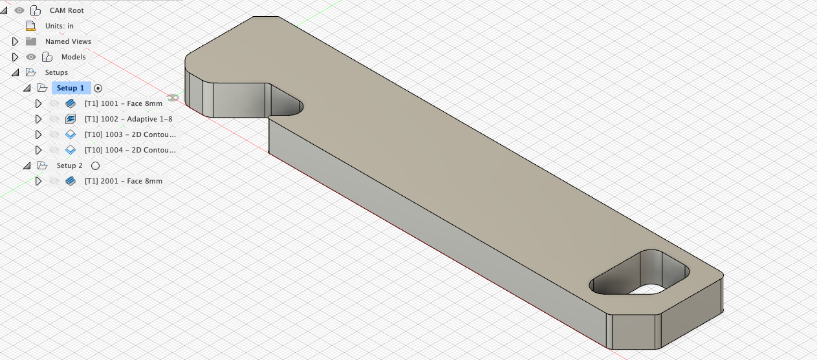Show toolpath for 1001 Face 8mm
Viewport: 817px width, 360px height.
[54, 103]
